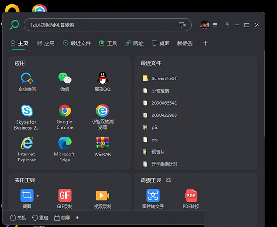Click the Tab切换为网络搜索 search field
Image resolution: width=277 pixels, height=227 pixels.
point(102,25)
